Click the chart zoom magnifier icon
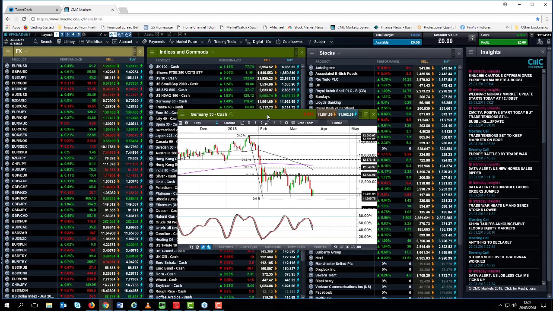553x311 pixels. [x=336, y=247]
